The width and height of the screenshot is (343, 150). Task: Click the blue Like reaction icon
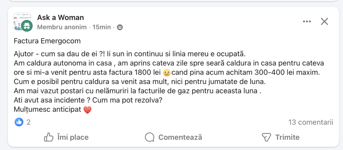pos(19,122)
